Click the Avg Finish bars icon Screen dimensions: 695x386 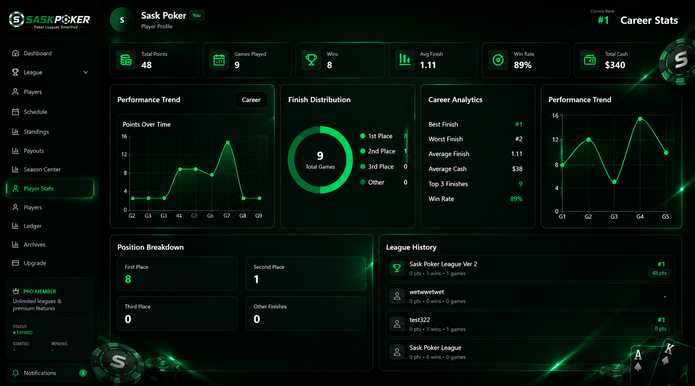(404, 60)
